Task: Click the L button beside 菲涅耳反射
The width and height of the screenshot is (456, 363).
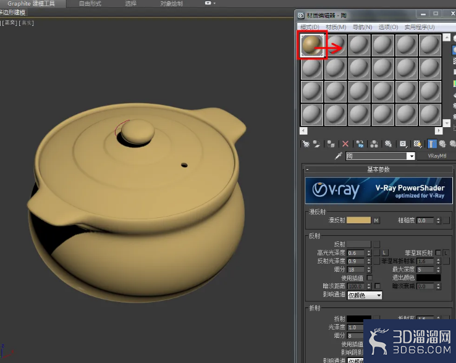Action: pos(445,253)
